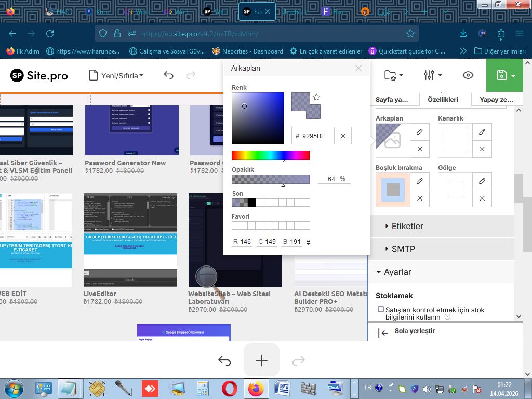Click the star favorite color icon

click(x=316, y=97)
